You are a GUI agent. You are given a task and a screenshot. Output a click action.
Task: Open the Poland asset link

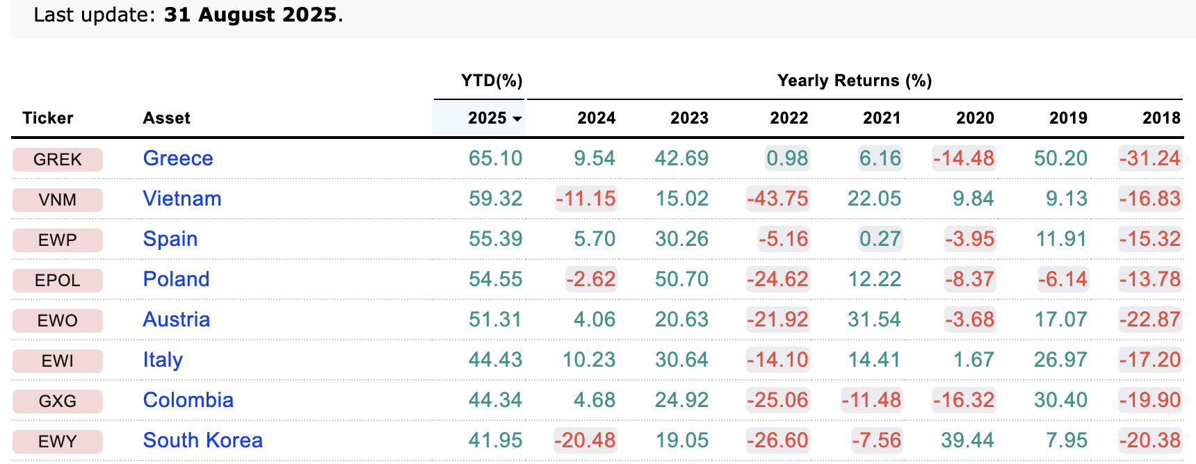pyautogui.click(x=176, y=279)
